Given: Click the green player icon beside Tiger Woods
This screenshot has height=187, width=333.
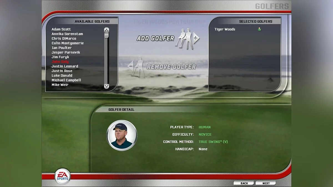Looking at the screenshot, I should tap(259, 29).
